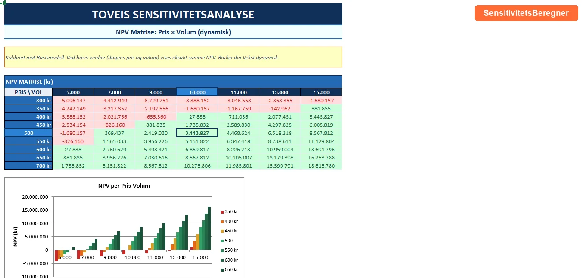The height and width of the screenshot is (278, 583).
Task: Select the 400 kr price row header
Action: pyautogui.click(x=28, y=117)
